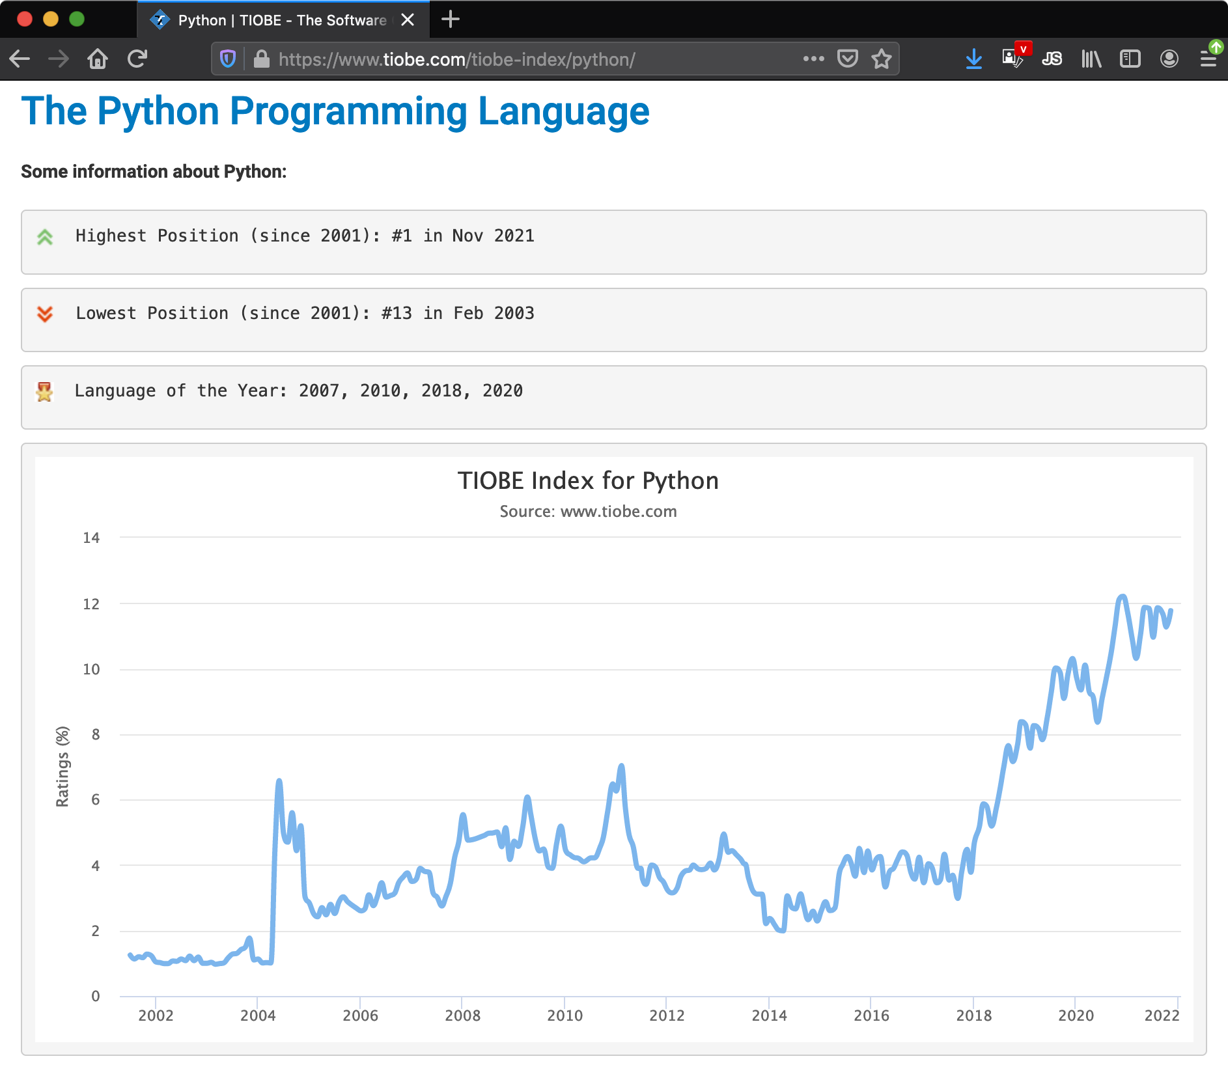
Task: Click the macOS yellow minimize button
Action: click(x=51, y=19)
